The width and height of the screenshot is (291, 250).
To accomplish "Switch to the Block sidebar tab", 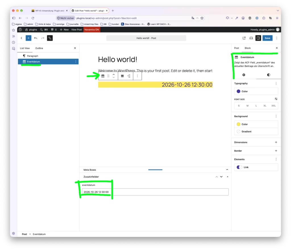I will (x=248, y=48).
